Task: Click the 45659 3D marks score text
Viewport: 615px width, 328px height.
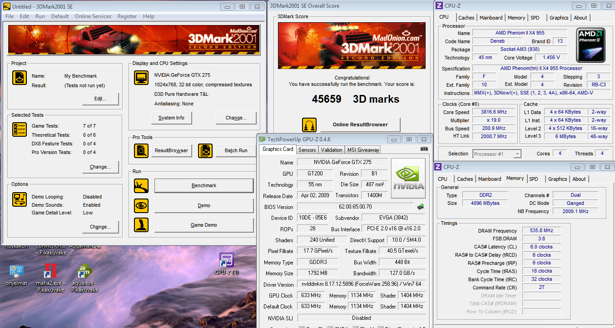Action: click(356, 99)
